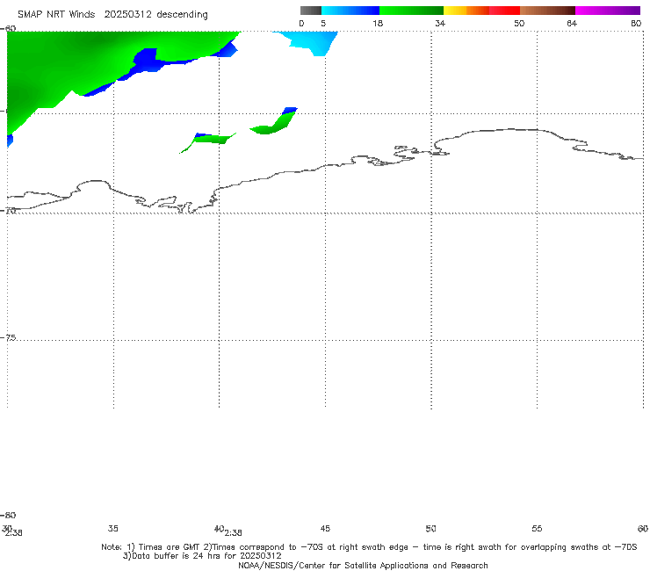Click the colorbar label "64"
This screenshot has height=571, width=650.
click(572, 23)
